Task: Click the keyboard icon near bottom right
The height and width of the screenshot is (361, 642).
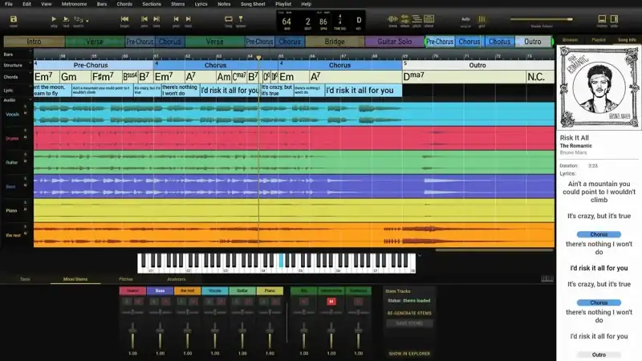Action: coord(547,279)
